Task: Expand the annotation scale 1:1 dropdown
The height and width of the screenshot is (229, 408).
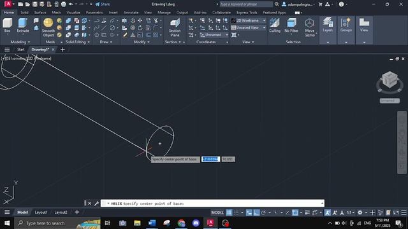Action: [351, 212]
